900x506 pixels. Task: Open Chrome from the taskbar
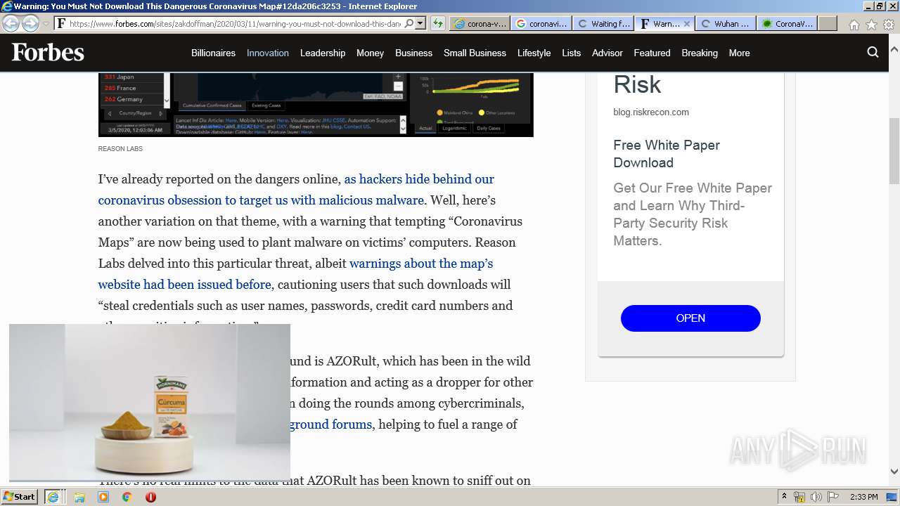[x=127, y=497]
